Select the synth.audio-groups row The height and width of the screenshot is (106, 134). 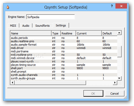pyautogui.click(x=64, y=78)
